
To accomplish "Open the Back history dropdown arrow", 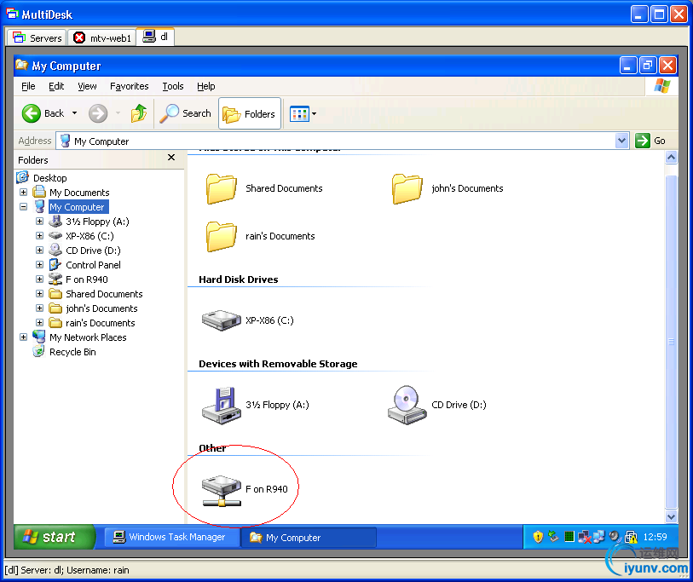I will (x=75, y=113).
